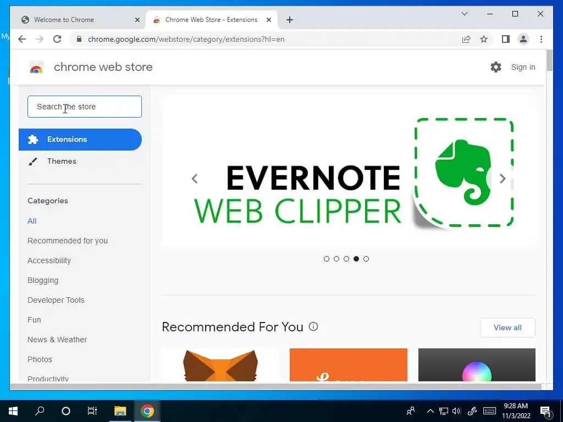Click the Cortana circle icon
Image resolution: width=563 pixels, height=422 pixels.
point(66,411)
